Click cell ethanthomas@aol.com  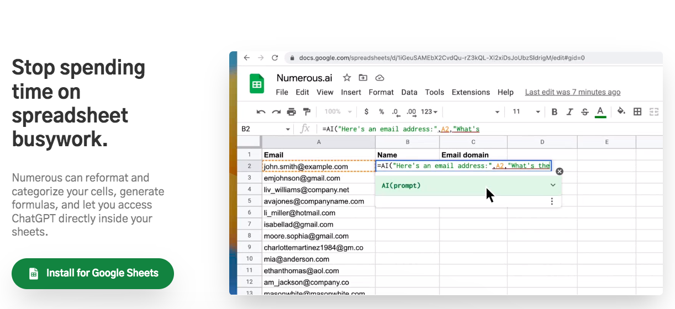pyautogui.click(x=319, y=271)
